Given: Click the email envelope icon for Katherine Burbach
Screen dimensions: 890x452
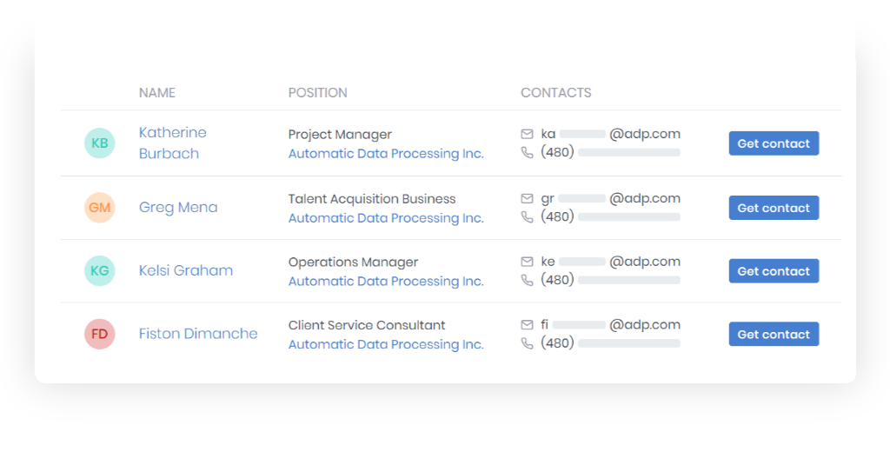Looking at the screenshot, I should (x=527, y=135).
